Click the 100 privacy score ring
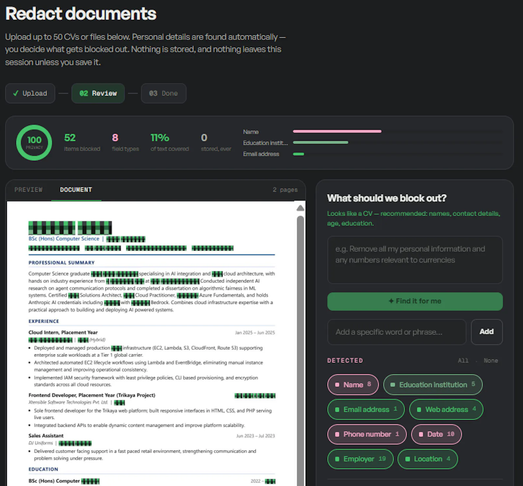 pos(34,142)
